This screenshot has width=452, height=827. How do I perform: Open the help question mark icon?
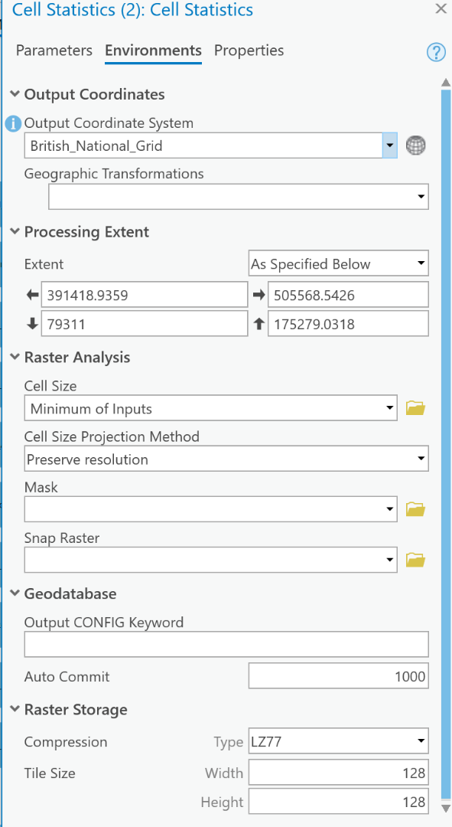pyautogui.click(x=436, y=52)
